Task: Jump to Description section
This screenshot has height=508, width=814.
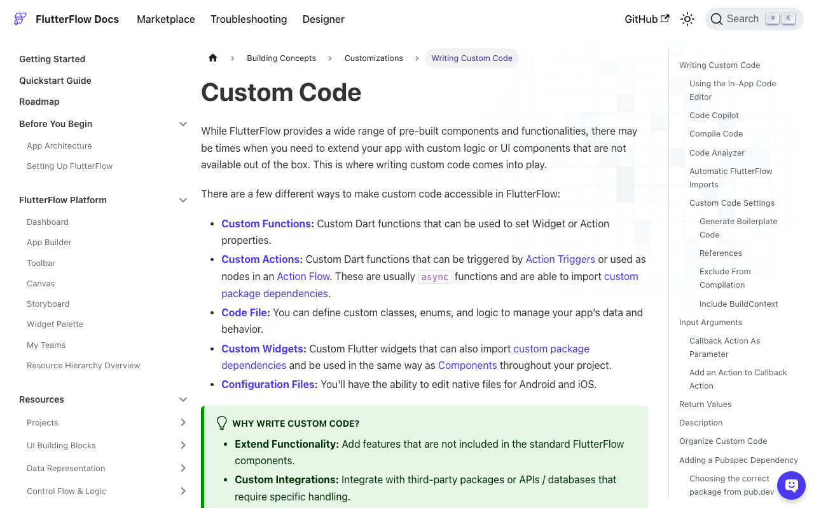Action: pyautogui.click(x=701, y=422)
